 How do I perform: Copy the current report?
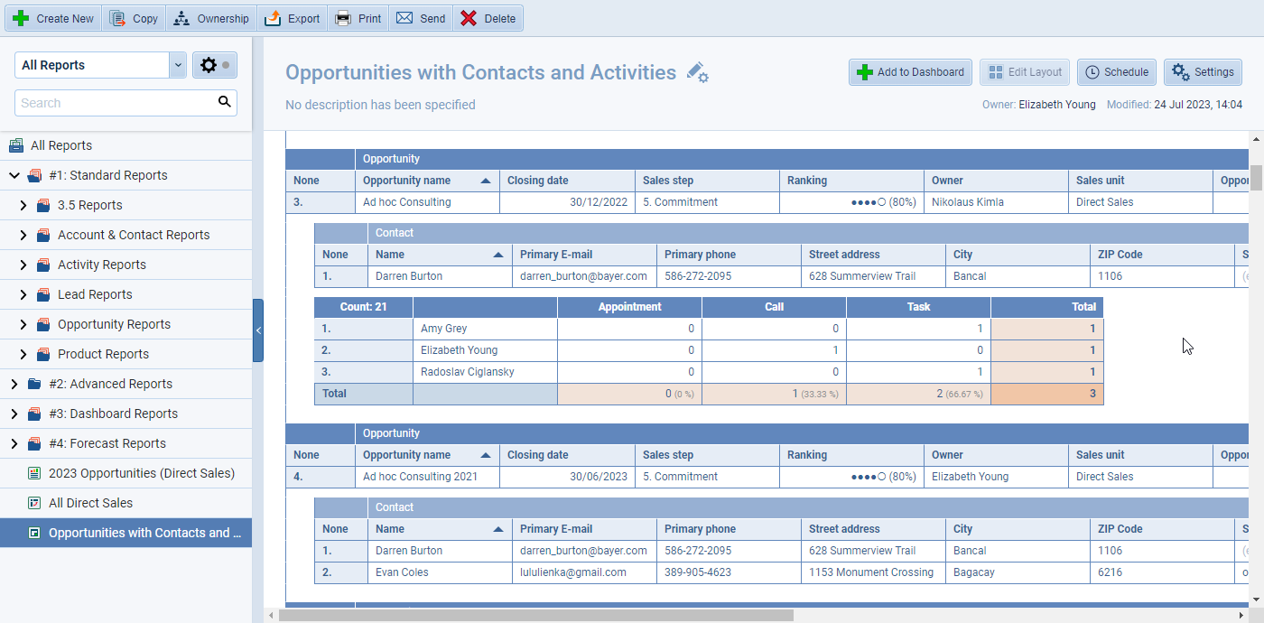click(x=134, y=17)
